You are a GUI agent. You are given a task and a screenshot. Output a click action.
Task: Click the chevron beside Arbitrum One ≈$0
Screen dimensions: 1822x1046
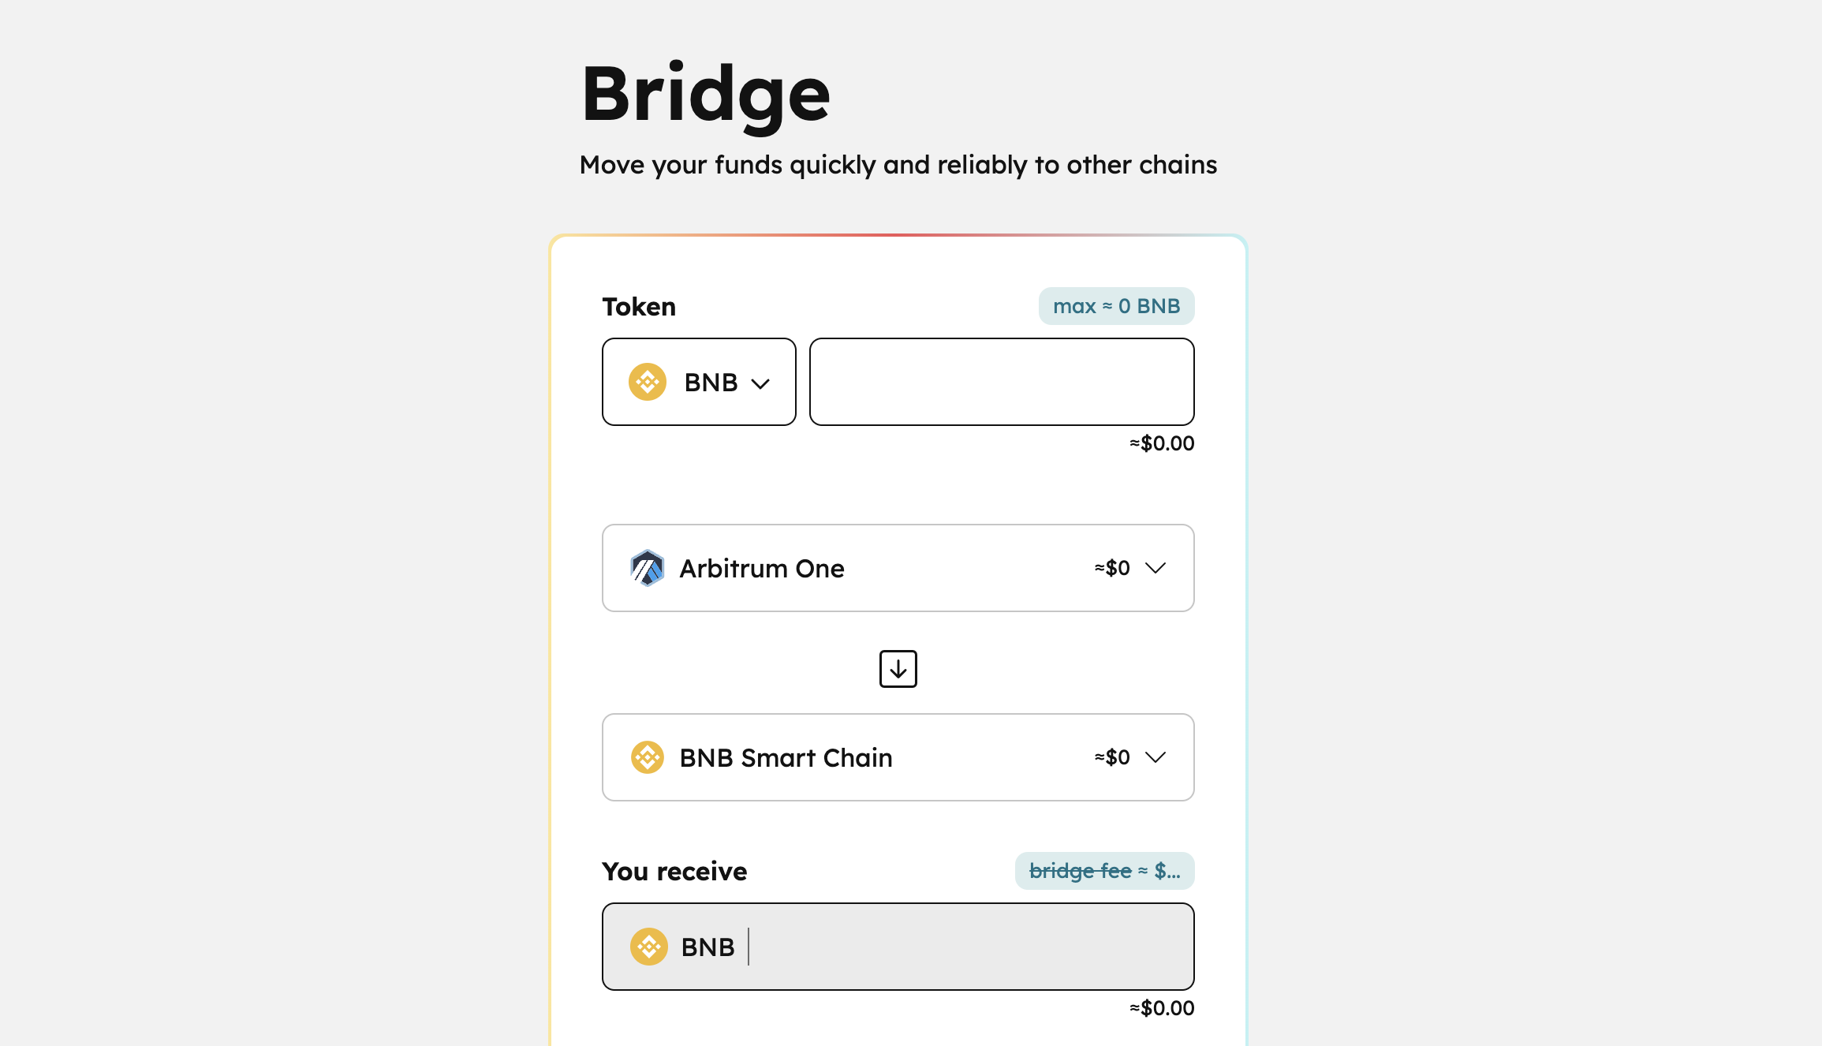[x=1156, y=568]
